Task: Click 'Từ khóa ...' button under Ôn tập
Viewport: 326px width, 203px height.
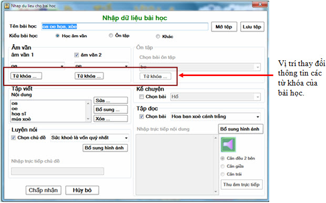Action: 155,76
